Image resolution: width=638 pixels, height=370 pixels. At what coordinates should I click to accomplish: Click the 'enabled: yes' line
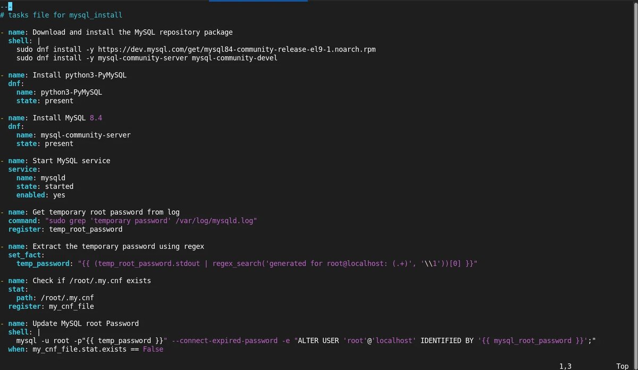point(41,195)
